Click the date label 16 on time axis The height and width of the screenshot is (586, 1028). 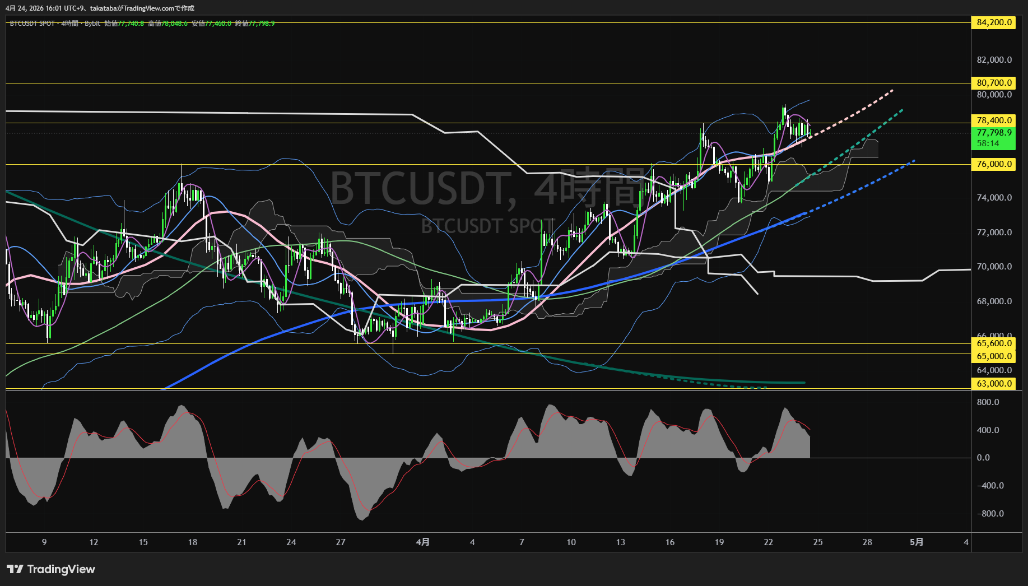[x=669, y=542]
